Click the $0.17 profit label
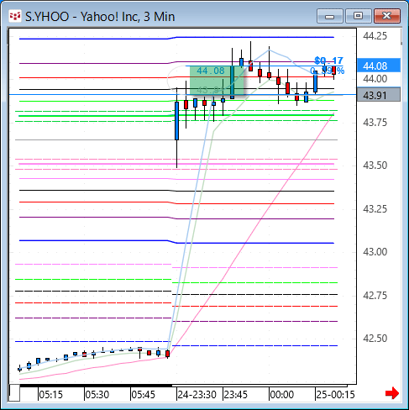409x410 pixels. [x=328, y=60]
